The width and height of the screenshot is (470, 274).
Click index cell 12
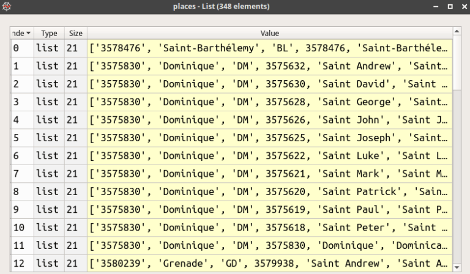[22, 264]
